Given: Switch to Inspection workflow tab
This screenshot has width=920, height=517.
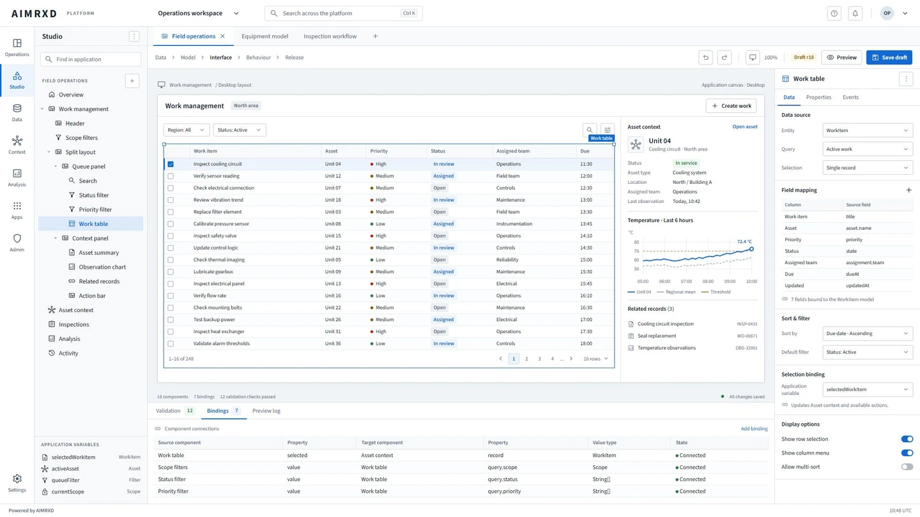Looking at the screenshot, I should tap(330, 36).
